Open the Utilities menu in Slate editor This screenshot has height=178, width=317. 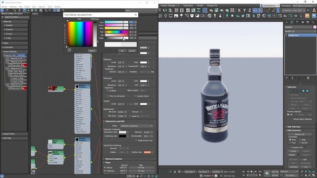[57, 6]
